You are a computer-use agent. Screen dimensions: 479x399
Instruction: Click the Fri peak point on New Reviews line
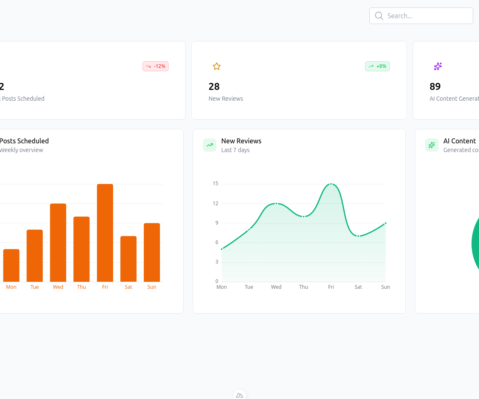point(331,184)
